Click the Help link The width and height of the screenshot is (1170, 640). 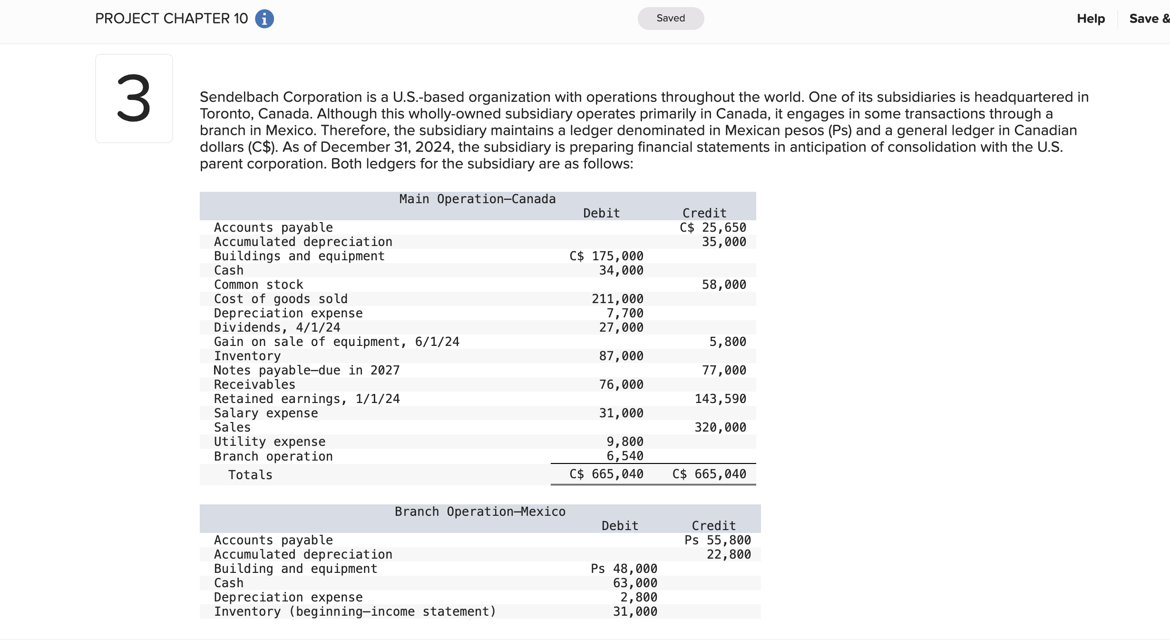coord(1091,19)
